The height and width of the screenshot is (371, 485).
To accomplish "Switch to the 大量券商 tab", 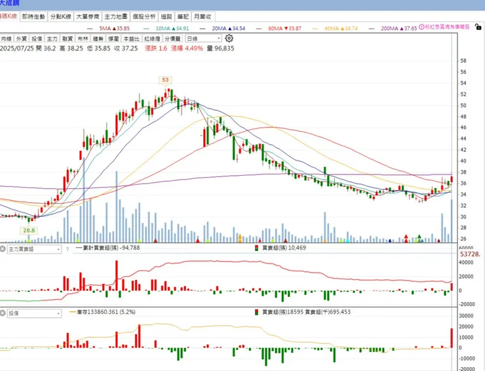I will (x=88, y=16).
